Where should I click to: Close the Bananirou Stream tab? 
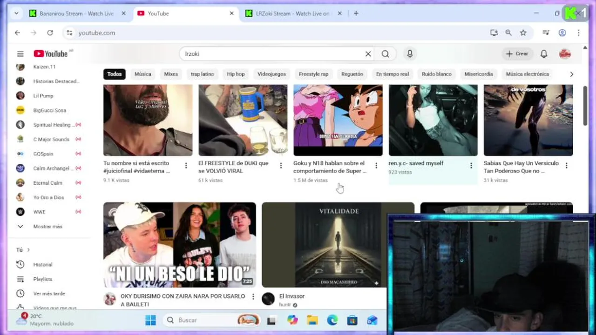[x=123, y=13]
